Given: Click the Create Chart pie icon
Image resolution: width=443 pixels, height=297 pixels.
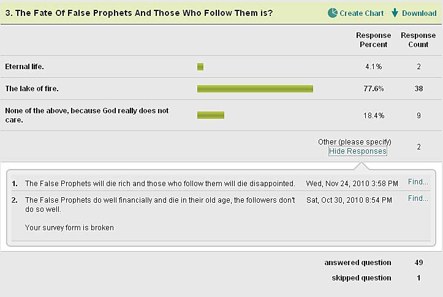Looking at the screenshot, I should (333, 13).
